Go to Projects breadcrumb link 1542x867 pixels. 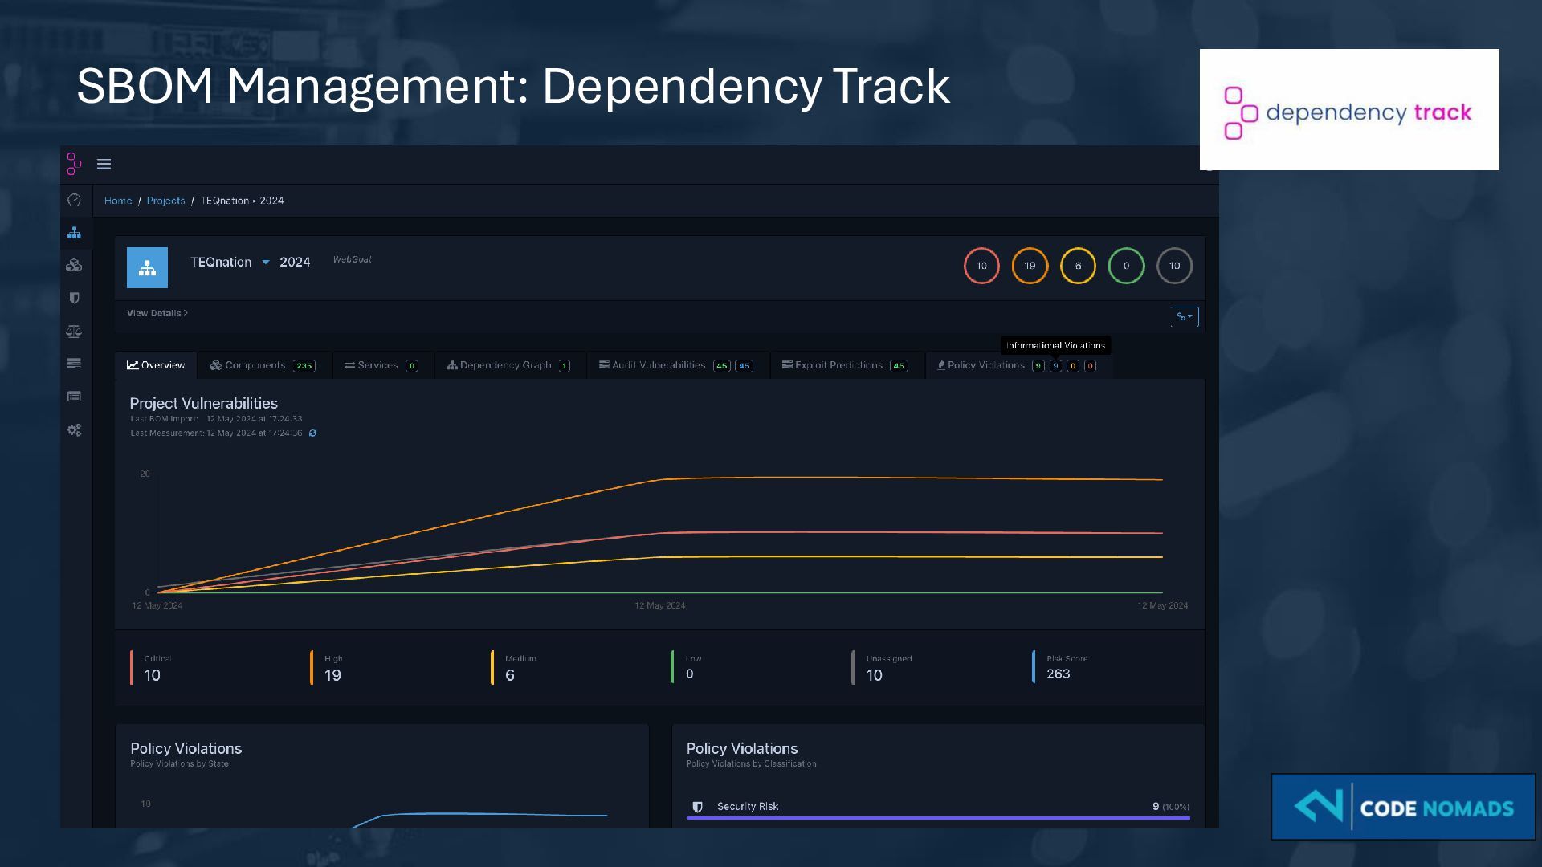click(x=165, y=201)
